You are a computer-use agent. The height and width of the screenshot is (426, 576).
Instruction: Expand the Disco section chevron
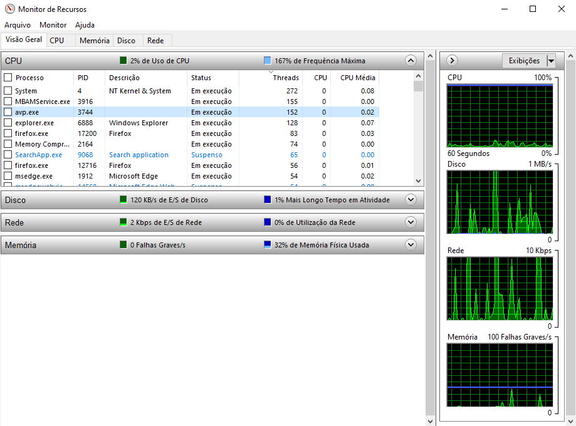coord(411,200)
